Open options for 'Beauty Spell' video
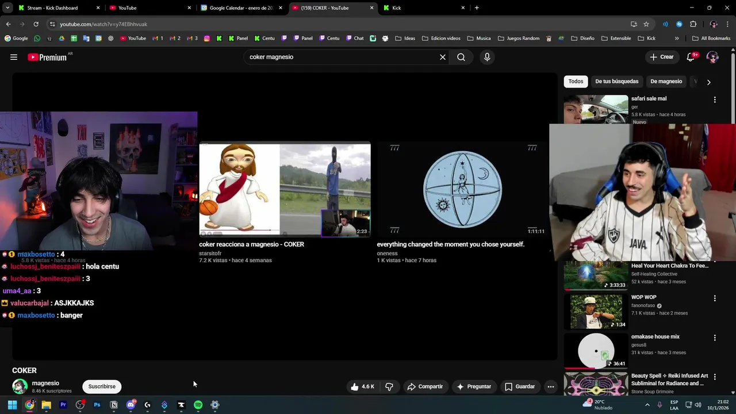Screen dimensions: 736x414 point(715,377)
